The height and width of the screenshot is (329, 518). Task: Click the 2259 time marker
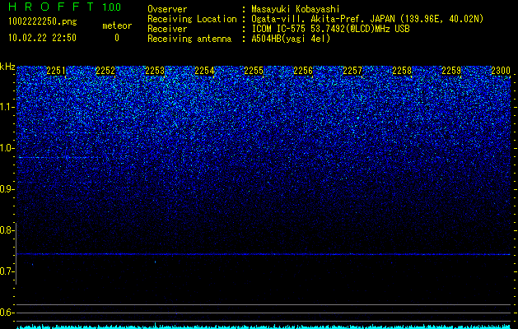451,71
